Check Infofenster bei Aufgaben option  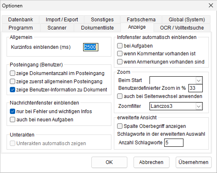(x=120, y=46)
